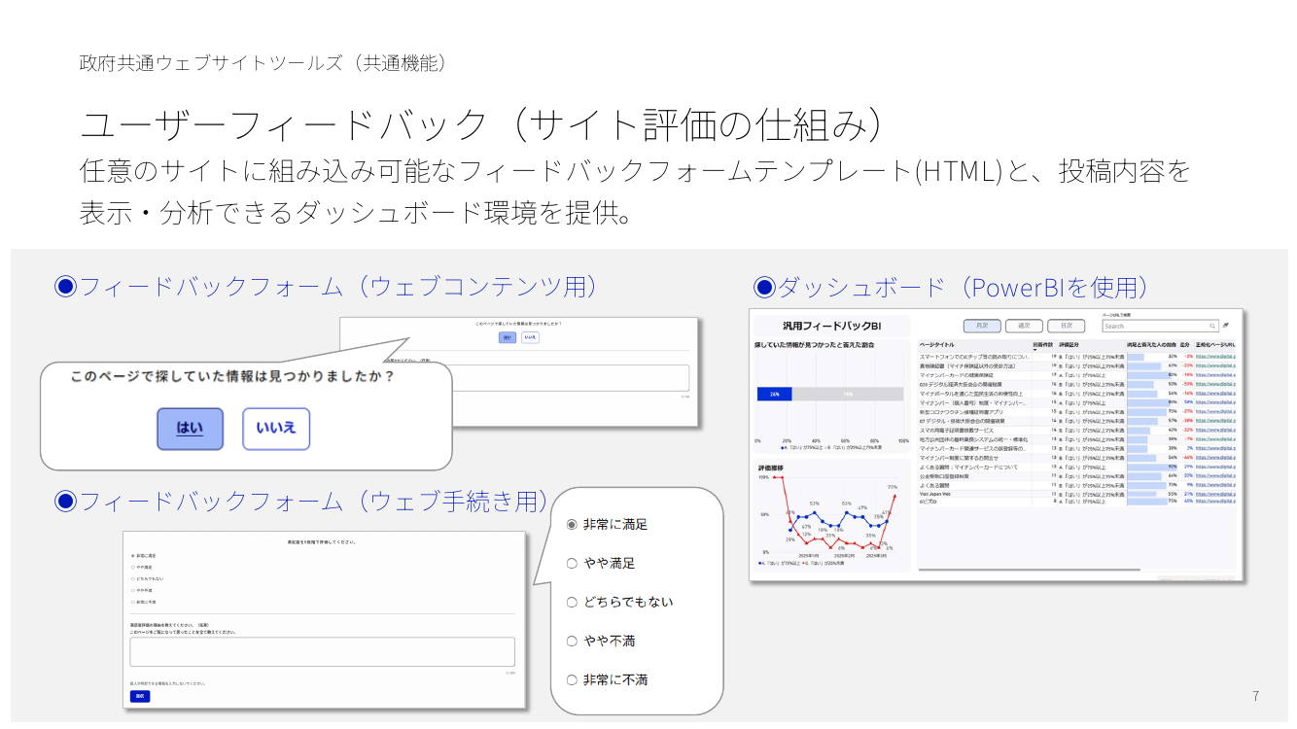This screenshot has width=1297, height=729.
Task: Click row よくある質問：マイナンバーカードについて
Action: [x=1079, y=468]
